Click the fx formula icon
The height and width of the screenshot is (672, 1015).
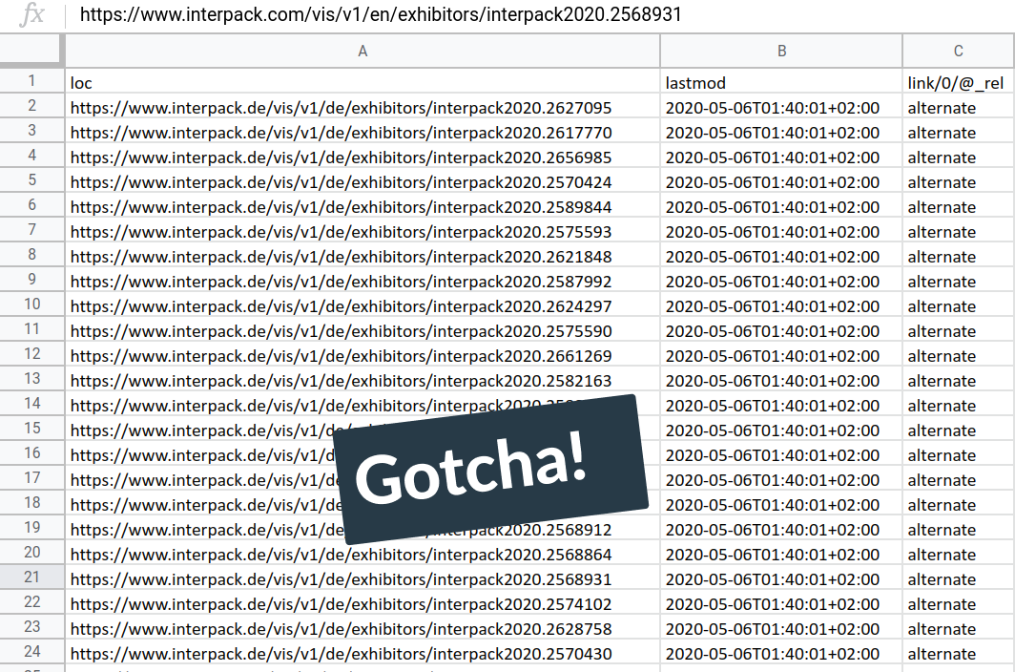tap(31, 13)
